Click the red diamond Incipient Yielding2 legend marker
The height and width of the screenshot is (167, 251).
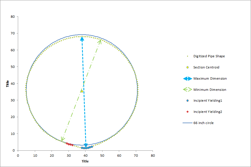188,112
